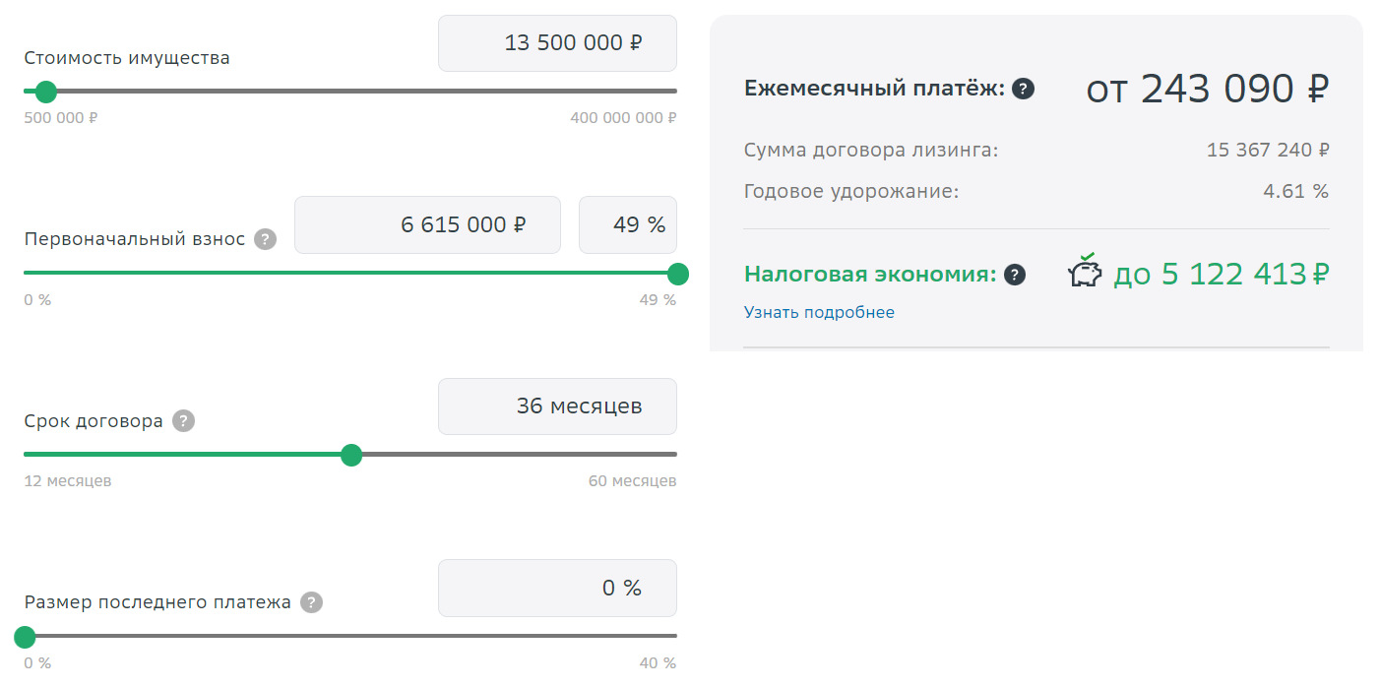Screen dimensions: 1380x687
Task: Click the monthly payment amount 243 090 ₽
Action: tap(1234, 90)
